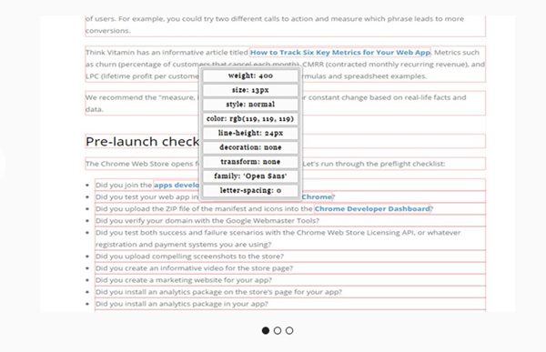Select the third carousel dot
The image size is (546, 352).
pyautogui.click(x=289, y=330)
